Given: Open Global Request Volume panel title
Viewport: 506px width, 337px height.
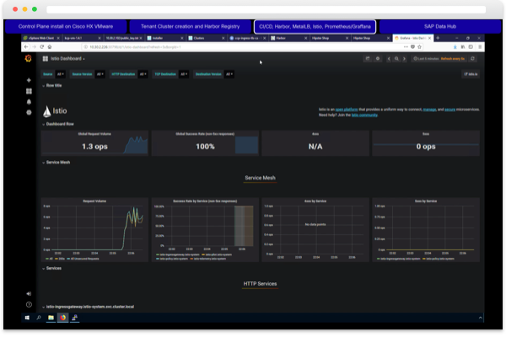Looking at the screenshot, I should pos(94,134).
